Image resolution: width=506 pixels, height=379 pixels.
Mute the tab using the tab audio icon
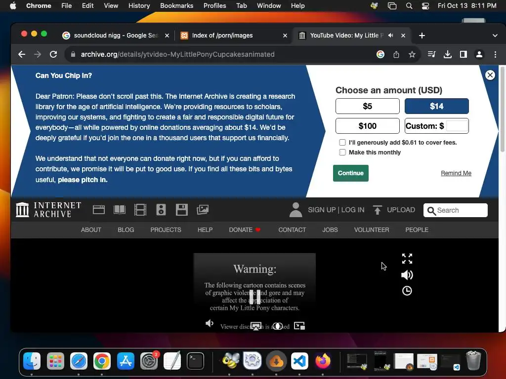coord(391,36)
